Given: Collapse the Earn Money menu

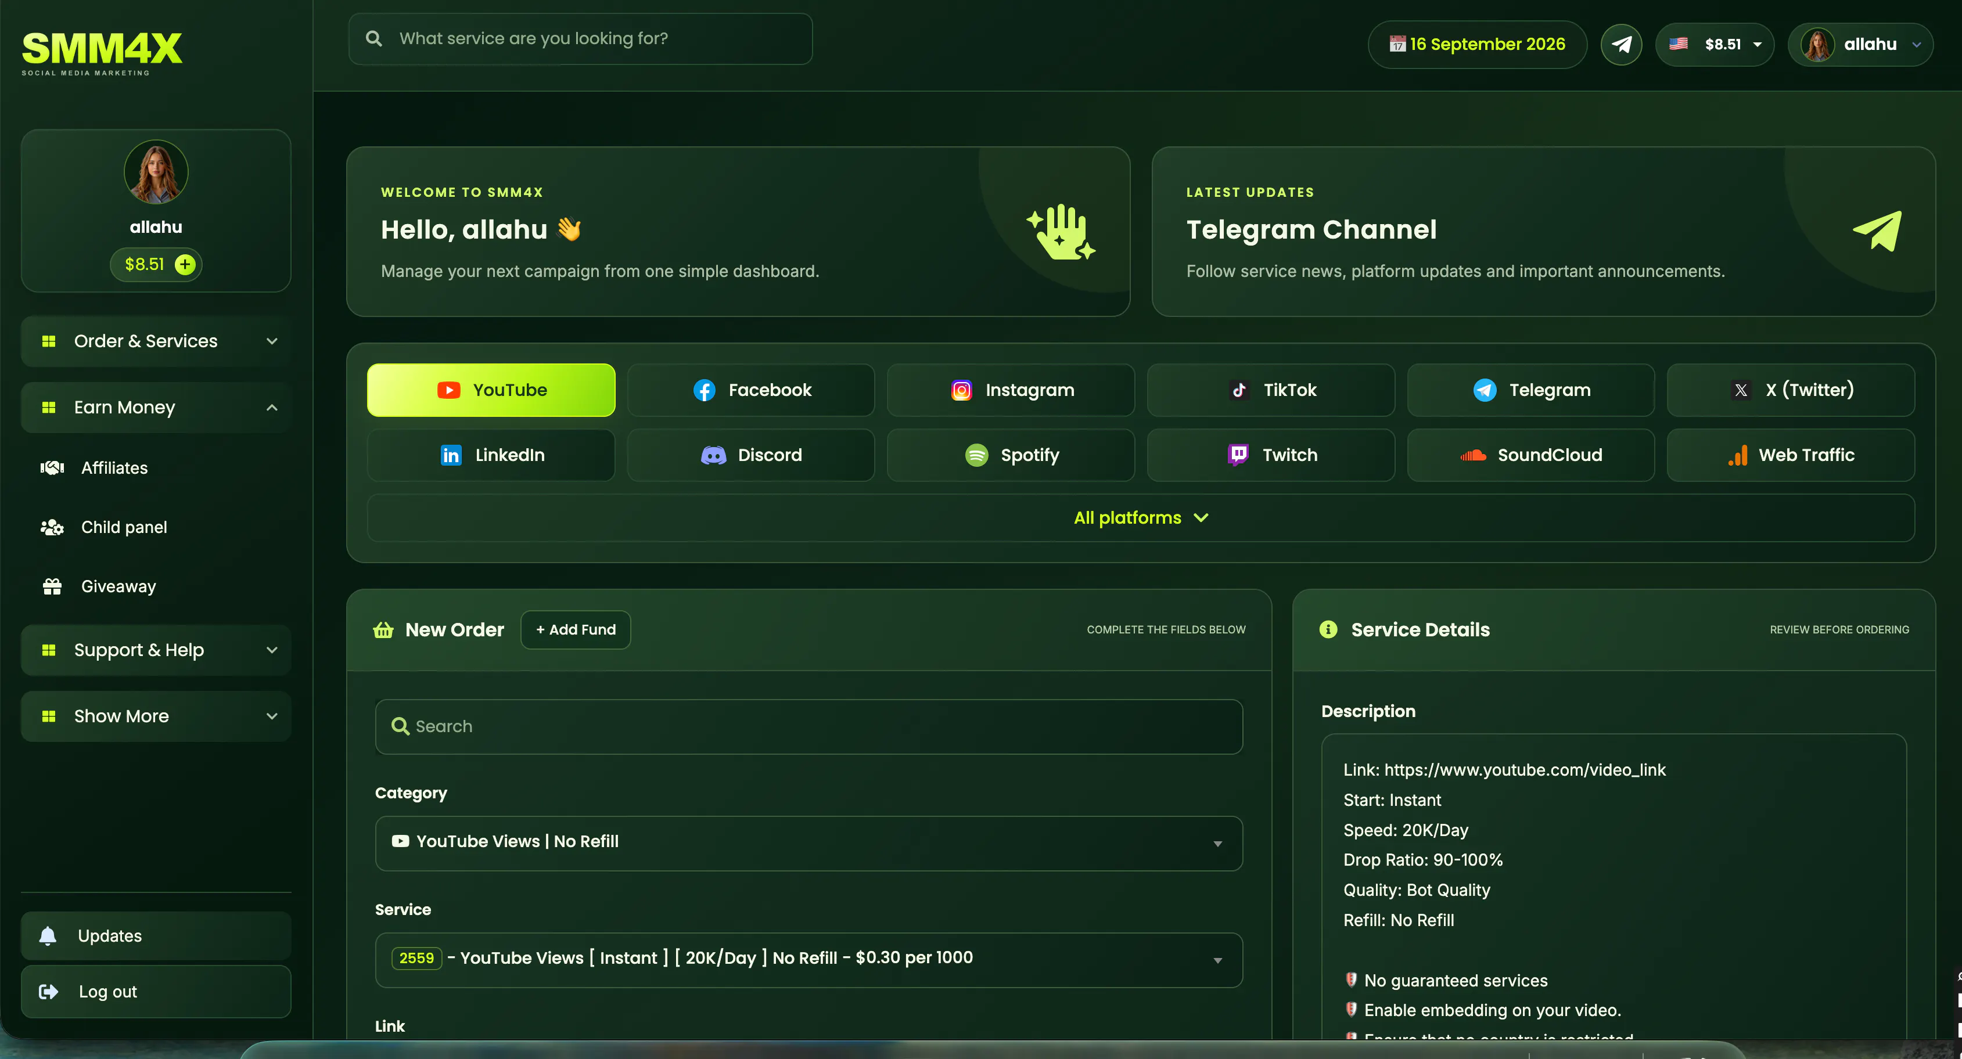Looking at the screenshot, I should pyautogui.click(x=156, y=408).
